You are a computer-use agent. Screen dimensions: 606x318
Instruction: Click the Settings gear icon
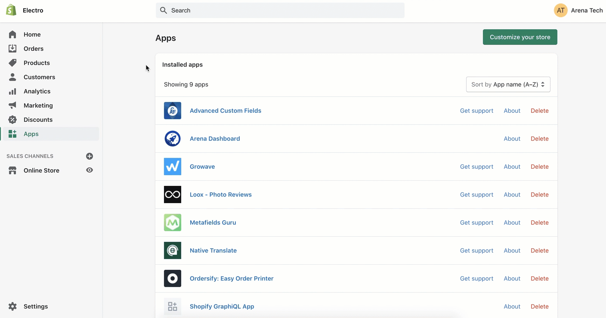pos(12,306)
